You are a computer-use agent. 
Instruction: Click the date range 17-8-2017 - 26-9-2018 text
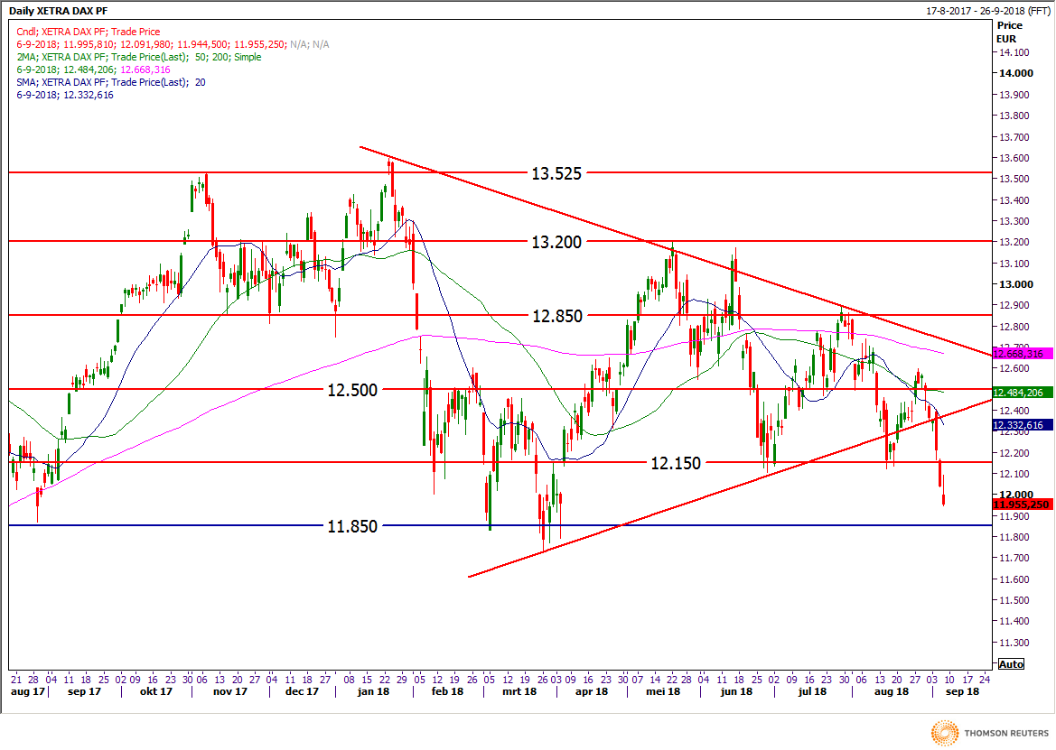pyautogui.click(x=987, y=11)
